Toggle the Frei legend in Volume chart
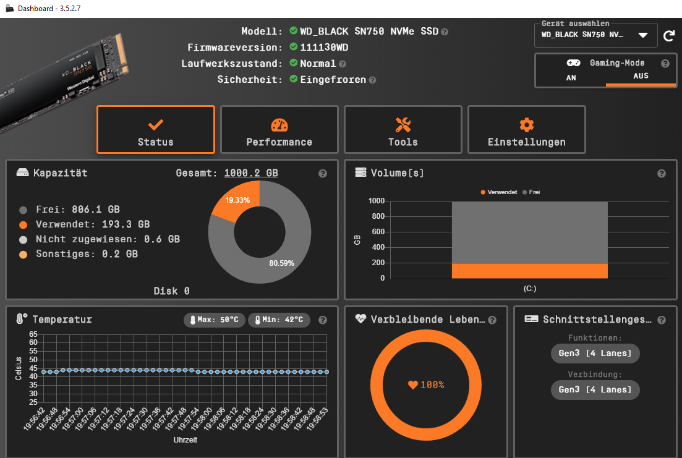This screenshot has height=458, width=682. point(531,192)
